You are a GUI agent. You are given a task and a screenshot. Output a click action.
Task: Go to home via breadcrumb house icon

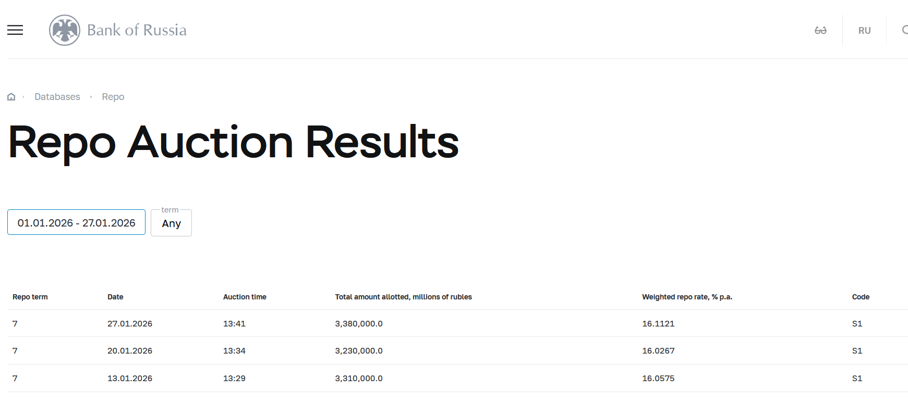tap(11, 97)
